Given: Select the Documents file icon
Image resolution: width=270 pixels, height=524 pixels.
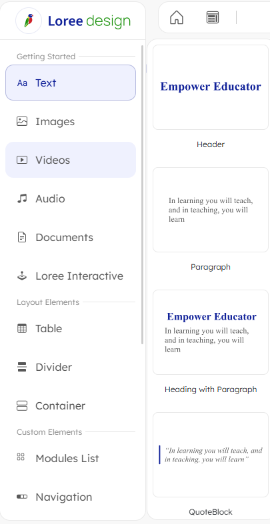Looking at the screenshot, I should (22, 237).
